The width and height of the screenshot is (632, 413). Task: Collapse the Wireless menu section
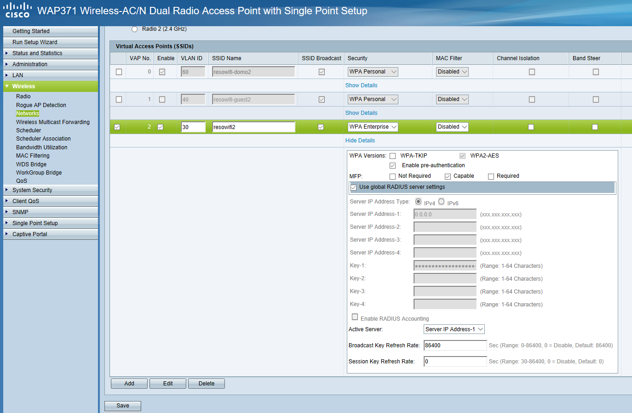(x=51, y=86)
